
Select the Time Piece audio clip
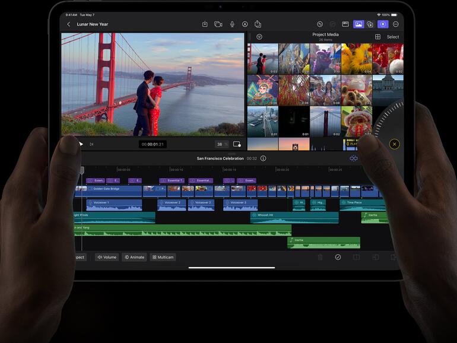(364, 205)
